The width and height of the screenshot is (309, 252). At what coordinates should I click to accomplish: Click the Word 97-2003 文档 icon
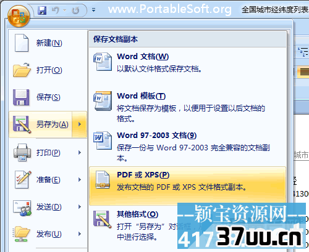coord(103,140)
